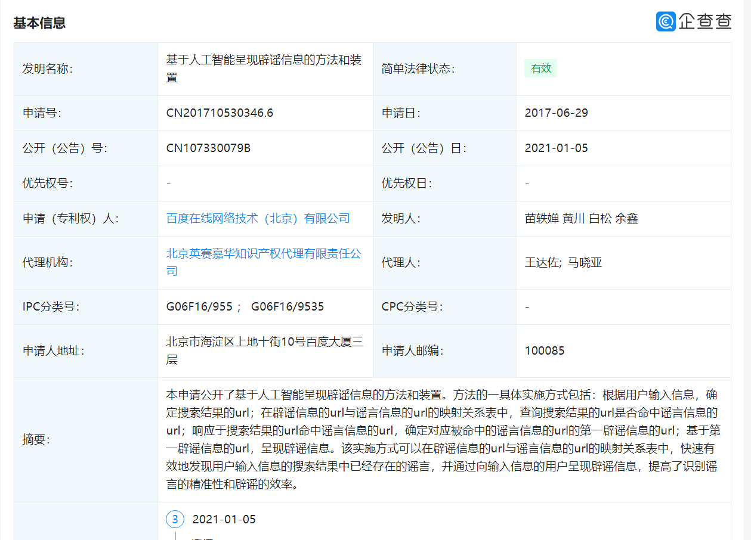Select application number CN201710530346.6

click(x=220, y=113)
